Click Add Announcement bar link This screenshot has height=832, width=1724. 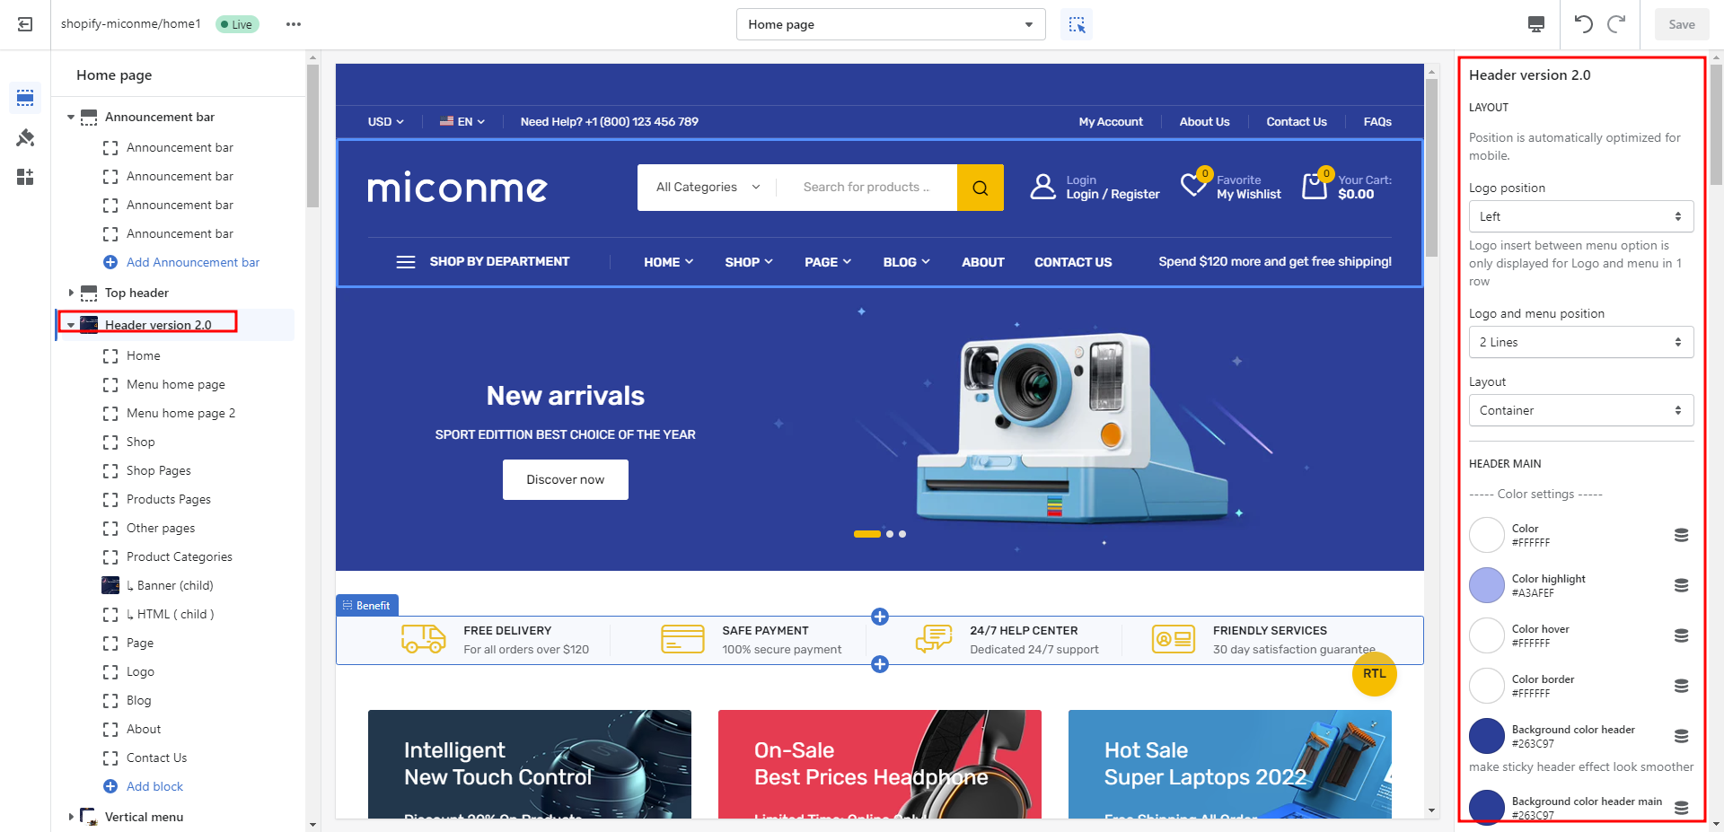[192, 262]
